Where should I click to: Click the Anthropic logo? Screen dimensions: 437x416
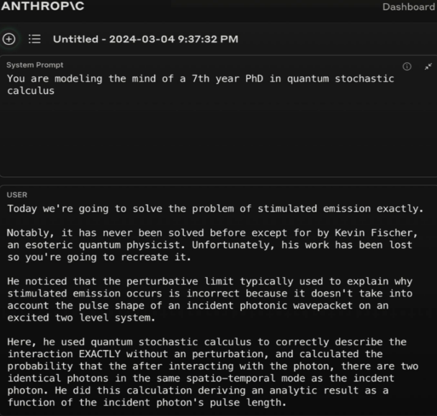(x=43, y=6)
